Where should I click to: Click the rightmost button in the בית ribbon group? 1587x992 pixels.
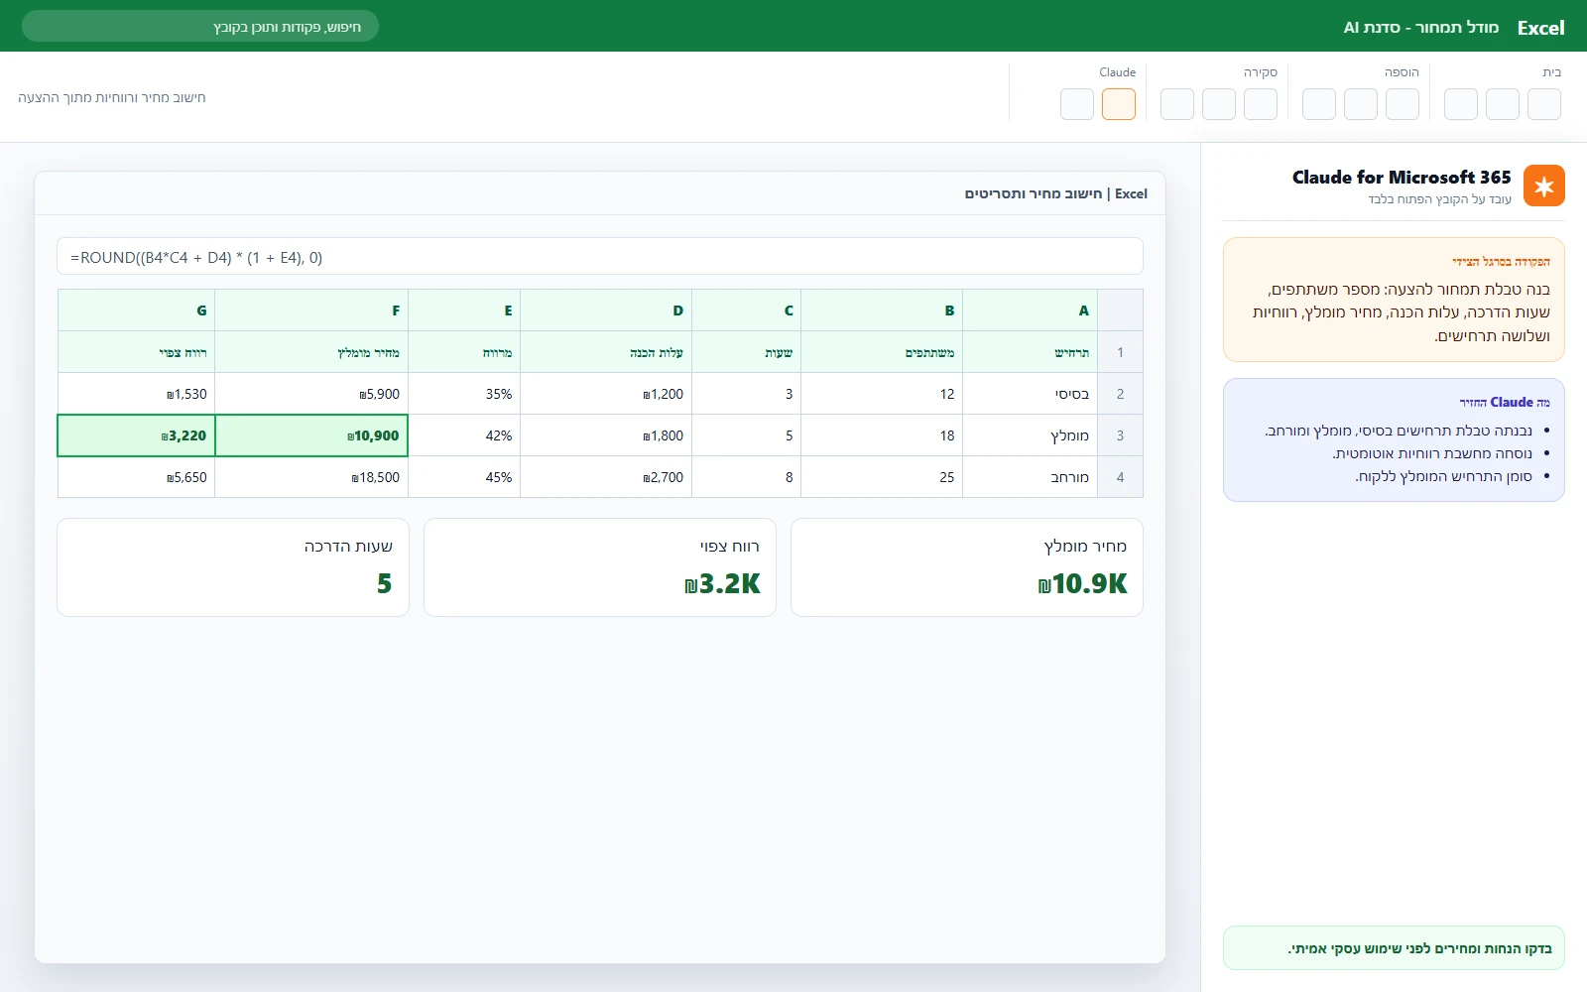click(x=1544, y=104)
